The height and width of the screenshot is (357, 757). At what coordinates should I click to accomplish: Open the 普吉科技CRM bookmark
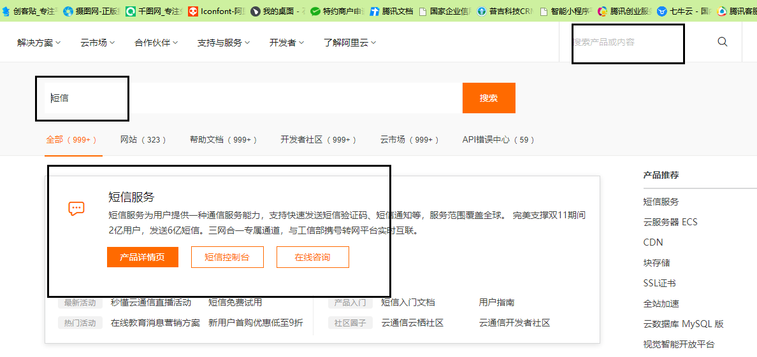coord(505,11)
